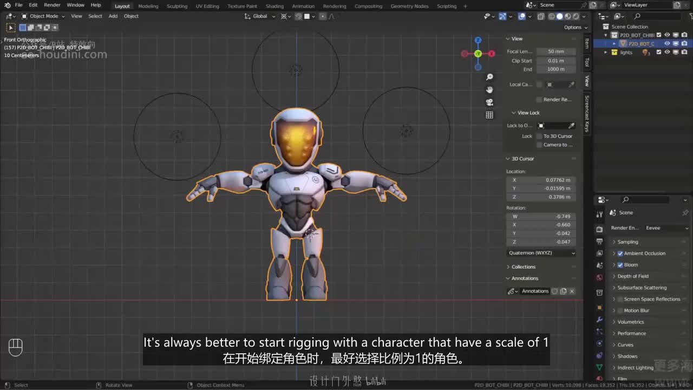
Task: Open the viewport Add menu
Action: coord(113,16)
